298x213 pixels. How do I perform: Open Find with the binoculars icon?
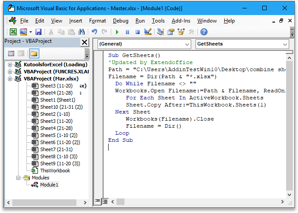tap(82, 32)
